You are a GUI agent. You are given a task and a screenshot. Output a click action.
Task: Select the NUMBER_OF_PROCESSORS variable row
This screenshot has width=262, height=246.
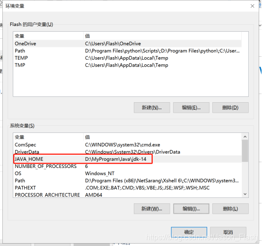pyautogui.click(x=127, y=166)
